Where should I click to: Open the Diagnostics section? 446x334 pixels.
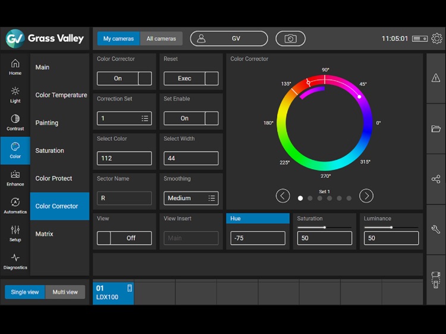coord(15,261)
